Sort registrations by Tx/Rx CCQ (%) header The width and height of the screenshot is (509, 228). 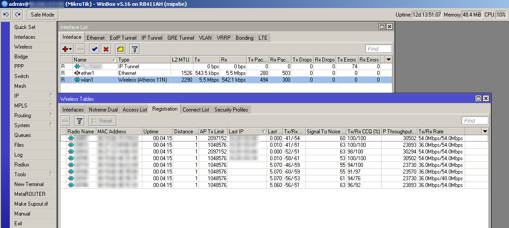click(x=363, y=131)
